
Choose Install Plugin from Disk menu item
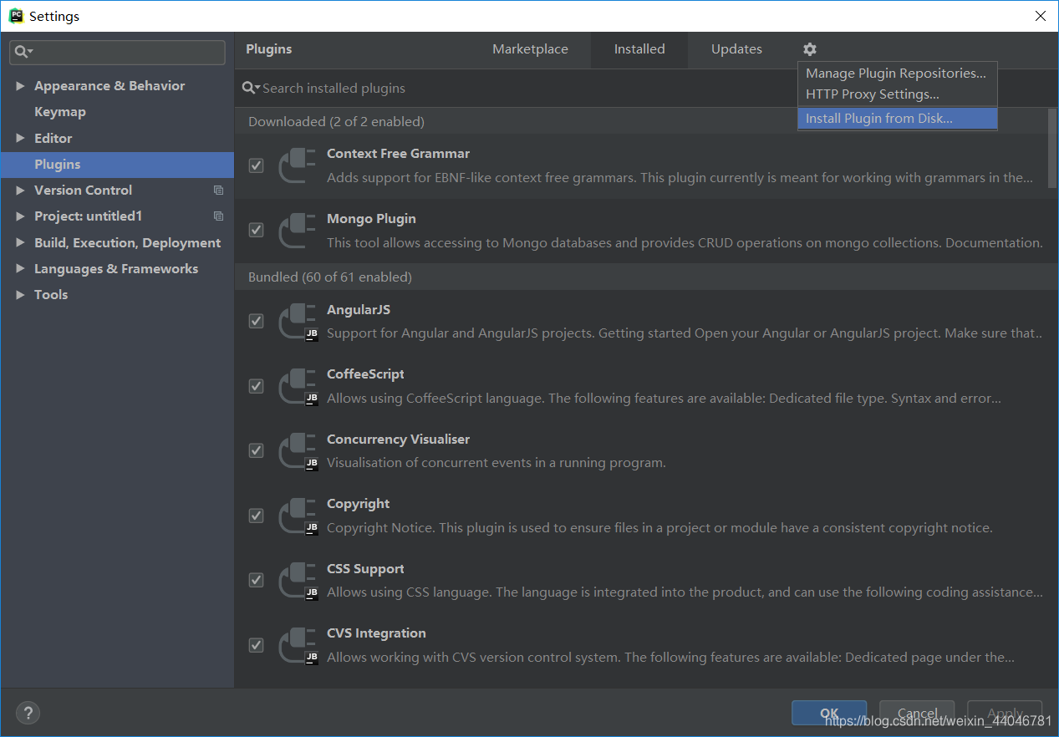(898, 119)
